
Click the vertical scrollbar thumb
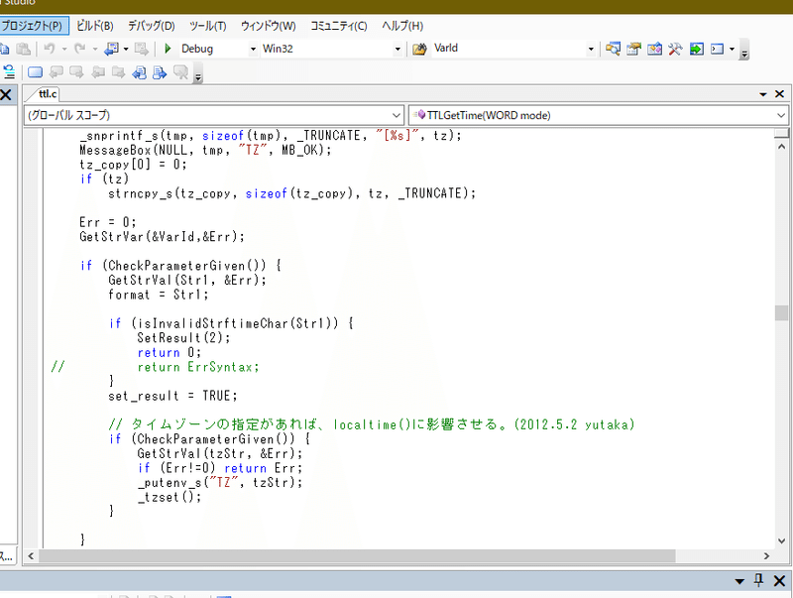click(781, 312)
